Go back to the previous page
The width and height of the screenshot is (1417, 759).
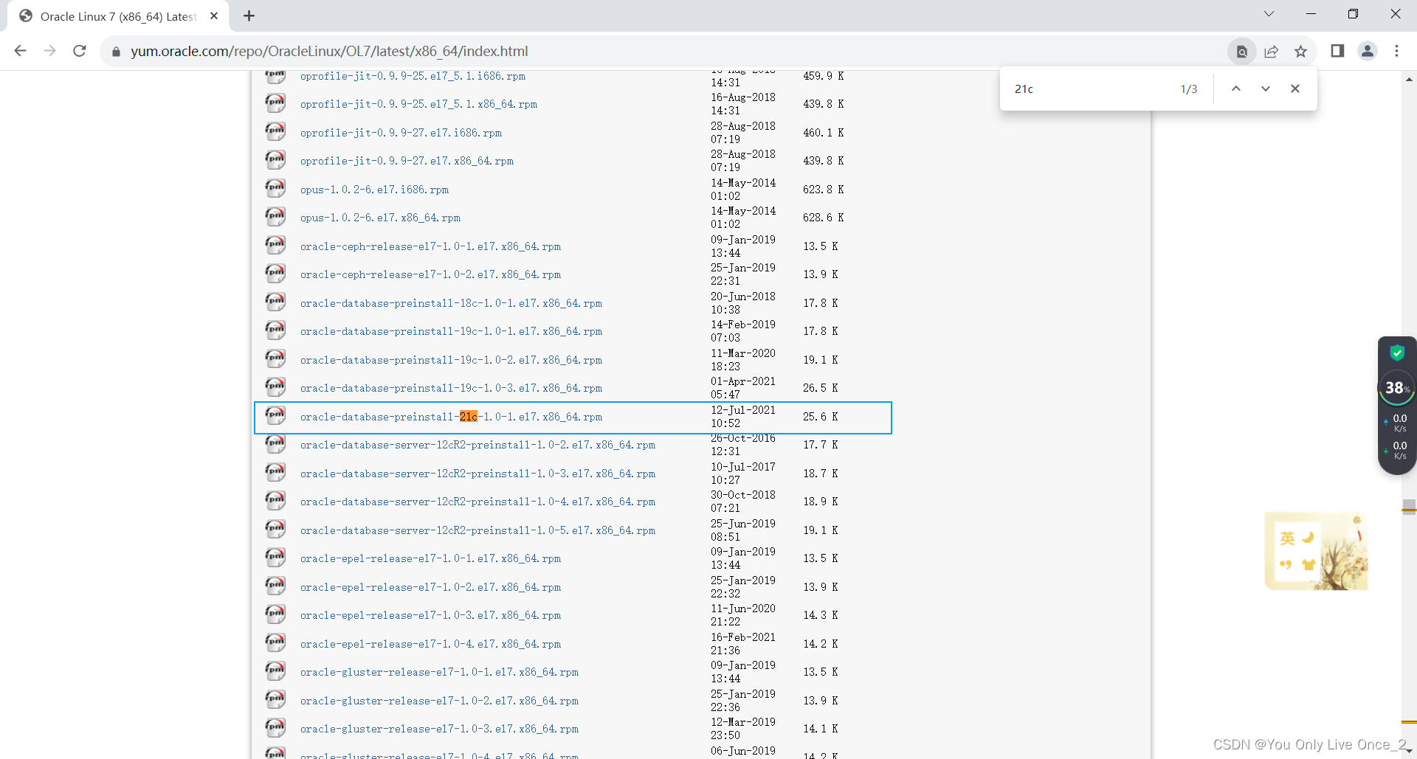pos(20,51)
